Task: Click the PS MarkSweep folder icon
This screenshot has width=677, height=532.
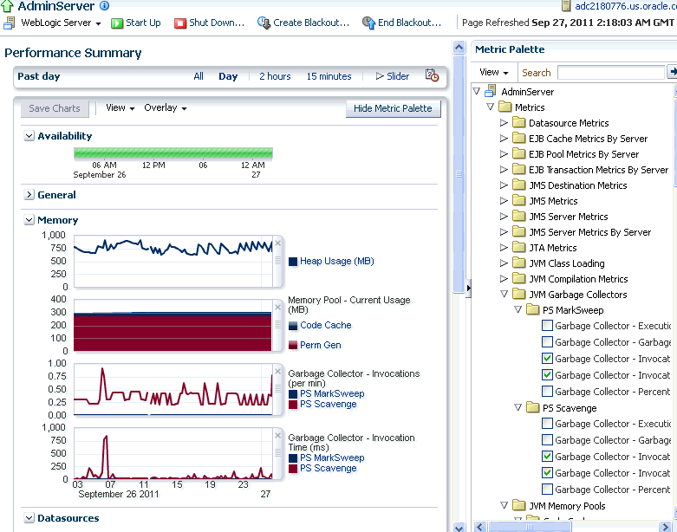Action: [x=533, y=309]
